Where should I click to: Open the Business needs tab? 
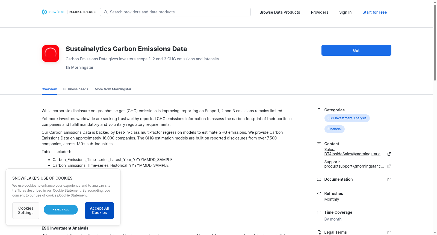tap(76, 89)
